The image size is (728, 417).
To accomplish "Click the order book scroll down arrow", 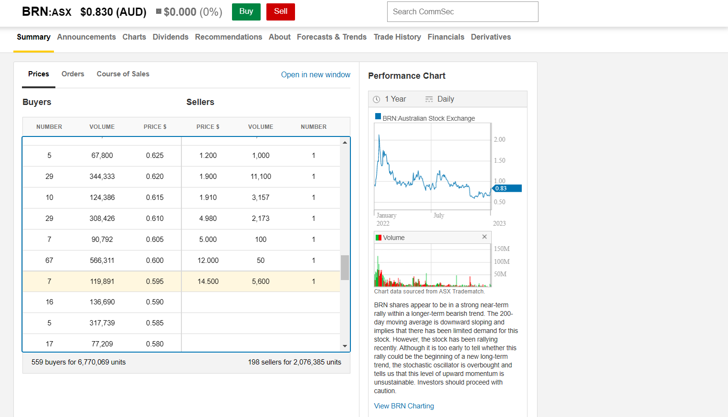I will 345,346.
